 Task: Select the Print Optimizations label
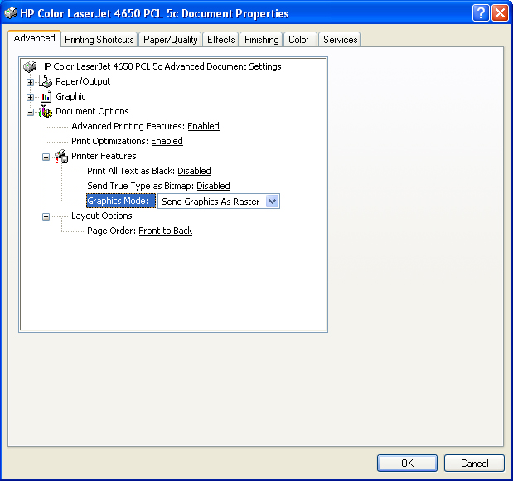point(110,141)
